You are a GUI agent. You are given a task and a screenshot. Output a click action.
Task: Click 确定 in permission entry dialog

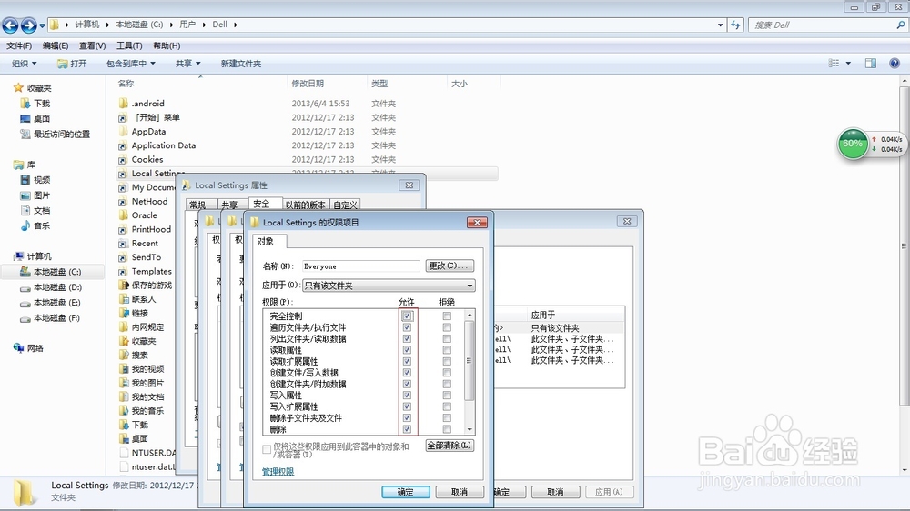(406, 492)
